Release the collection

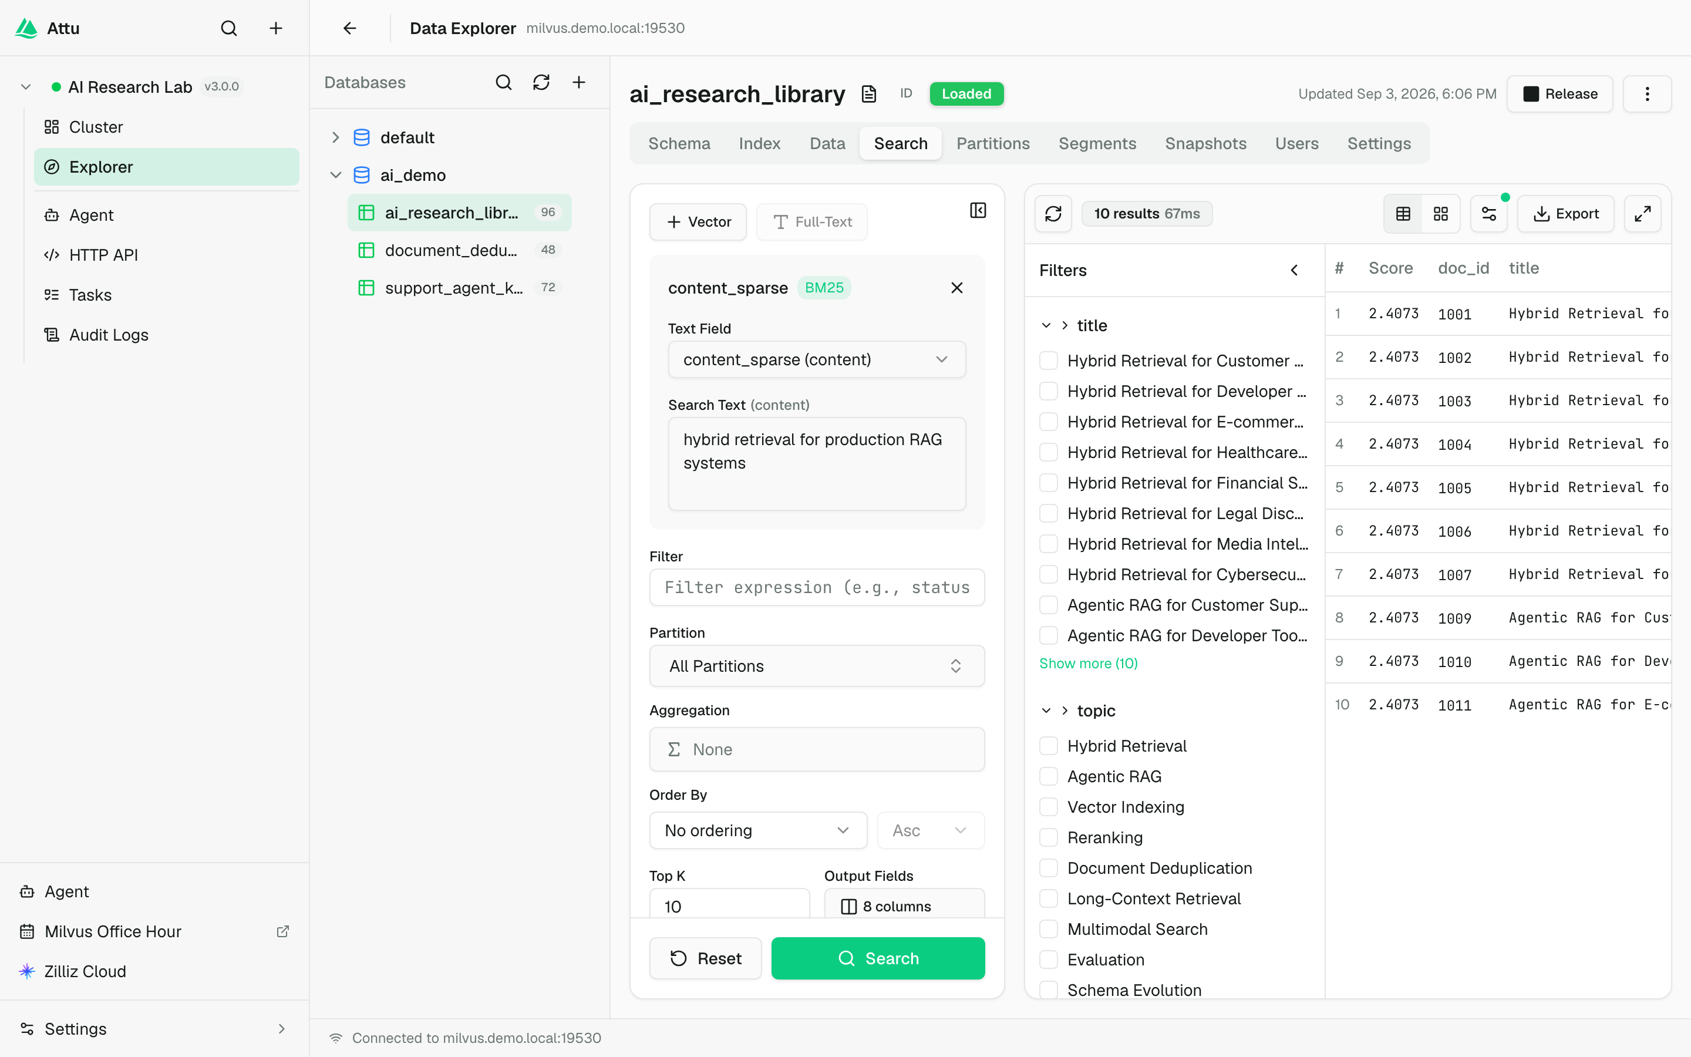coord(1559,94)
